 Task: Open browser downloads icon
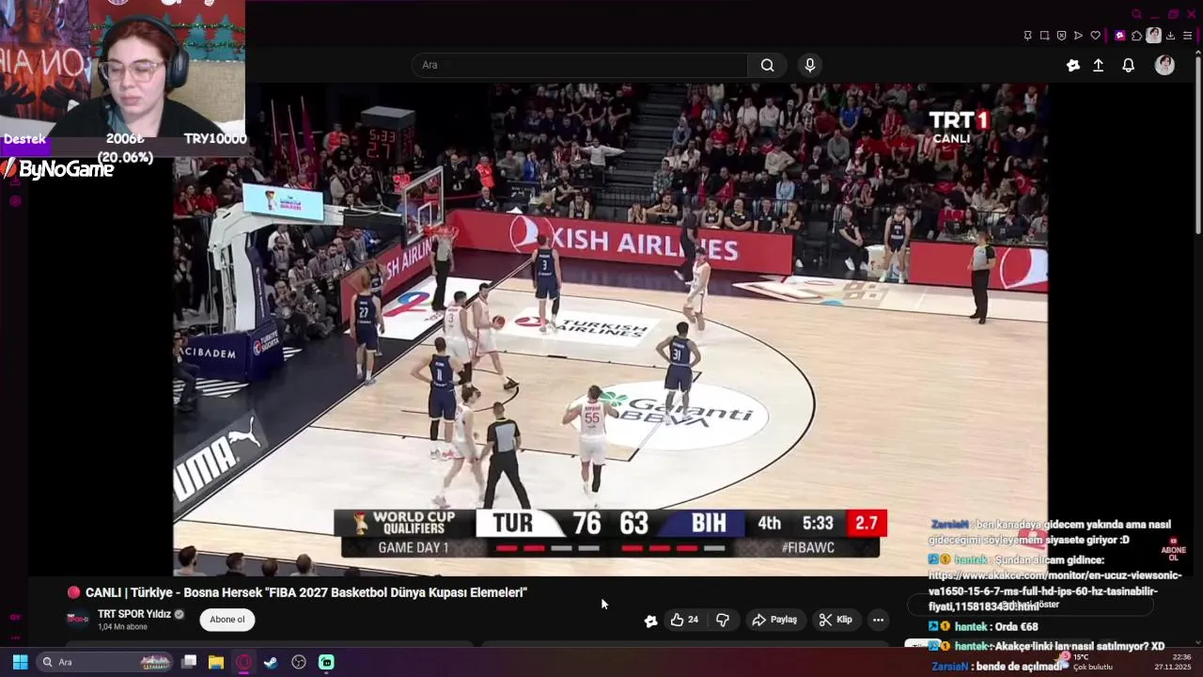tap(1170, 36)
